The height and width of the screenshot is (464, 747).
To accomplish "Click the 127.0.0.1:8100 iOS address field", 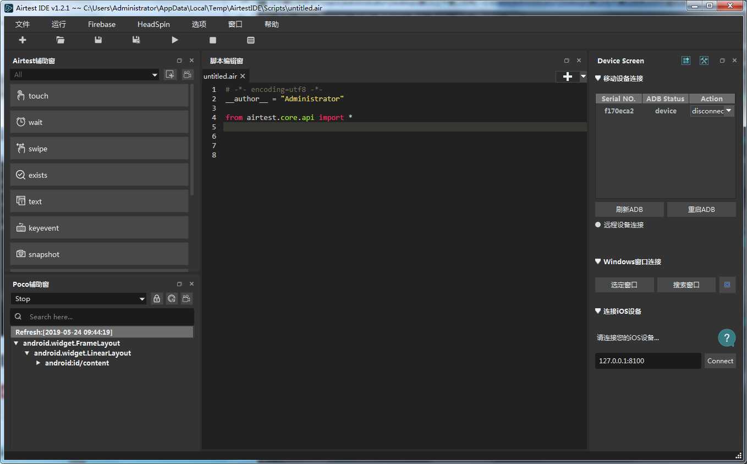I will click(648, 361).
